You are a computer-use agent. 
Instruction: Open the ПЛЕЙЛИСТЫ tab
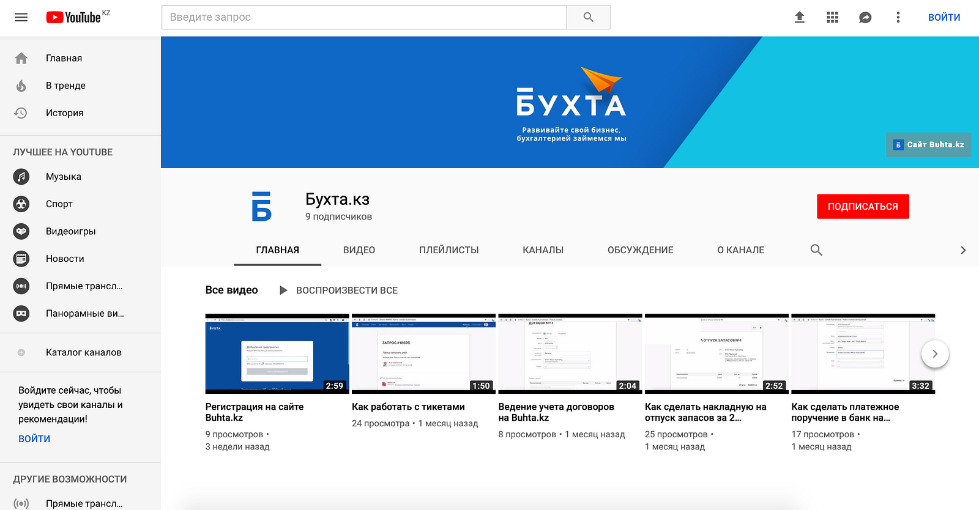click(449, 250)
